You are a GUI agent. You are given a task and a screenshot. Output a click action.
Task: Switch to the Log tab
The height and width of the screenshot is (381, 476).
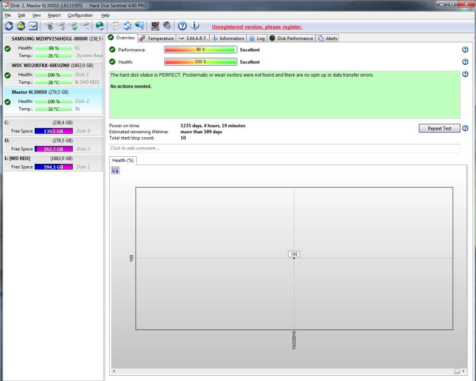pos(257,38)
